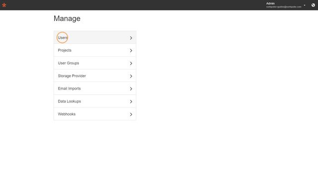Open the Storage Provider item

95,76
